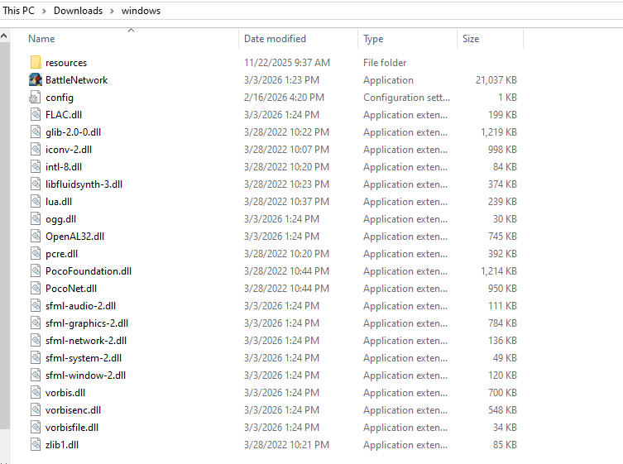623x464 pixels.
Task: Go to This PC in breadcrumb
Action: [18, 11]
